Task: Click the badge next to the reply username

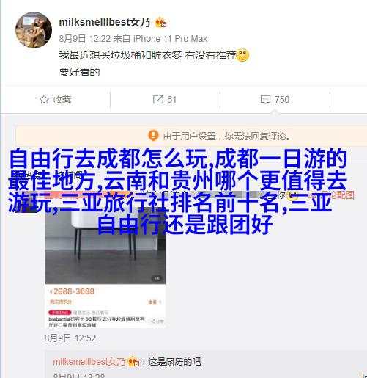Action: (133, 361)
